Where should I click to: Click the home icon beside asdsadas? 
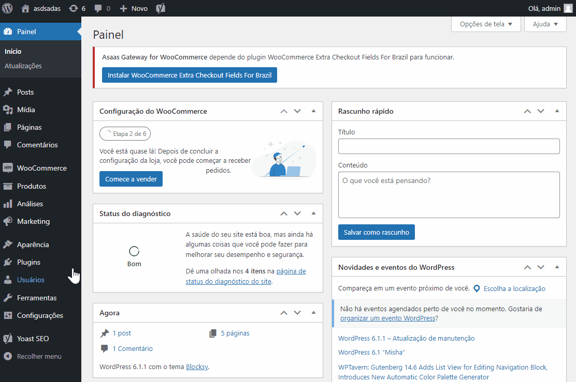pyautogui.click(x=25, y=8)
